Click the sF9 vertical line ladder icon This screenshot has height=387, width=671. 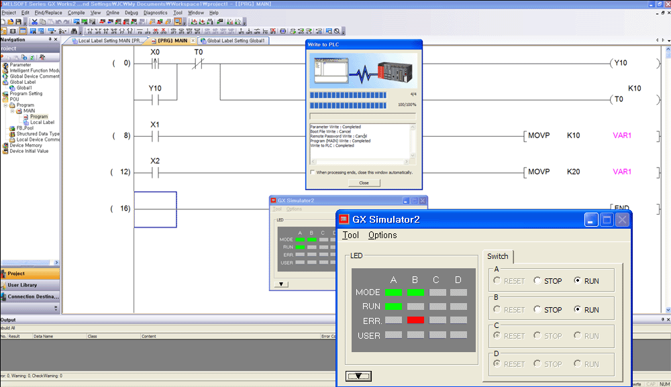point(147,32)
